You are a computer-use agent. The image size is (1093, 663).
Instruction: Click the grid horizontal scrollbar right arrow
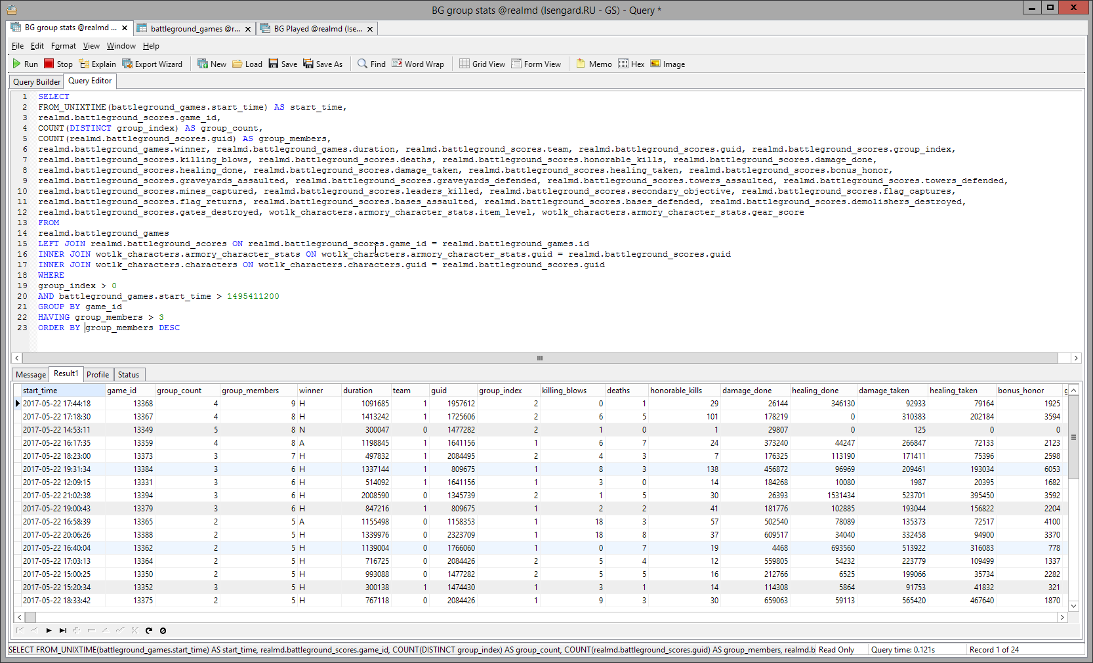click(1062, 617)
